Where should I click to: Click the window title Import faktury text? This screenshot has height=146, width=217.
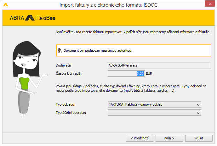coord(108,5)
